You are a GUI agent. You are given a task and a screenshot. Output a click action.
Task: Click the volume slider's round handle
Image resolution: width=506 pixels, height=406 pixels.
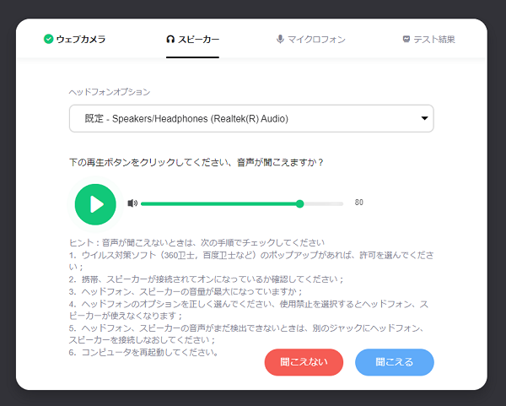click(300, 203)
